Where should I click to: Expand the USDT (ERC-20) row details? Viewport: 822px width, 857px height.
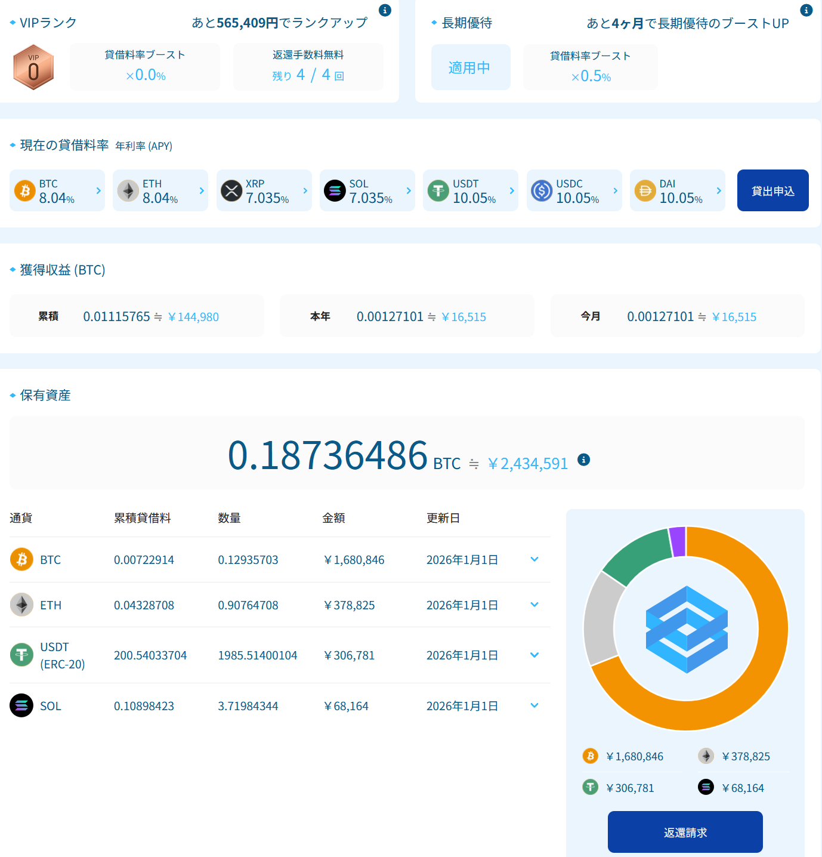click(x=534, y=655)
